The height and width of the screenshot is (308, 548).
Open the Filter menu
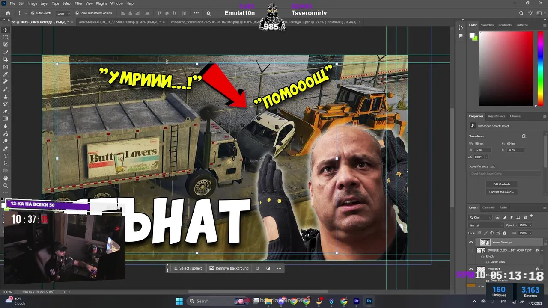point(78,3)
